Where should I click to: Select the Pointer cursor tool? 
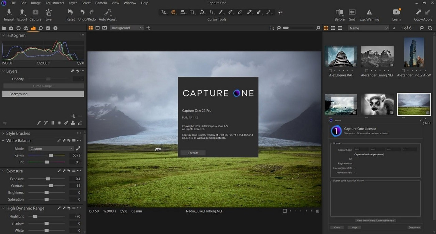pyautogui.click(x=164, y=12)
